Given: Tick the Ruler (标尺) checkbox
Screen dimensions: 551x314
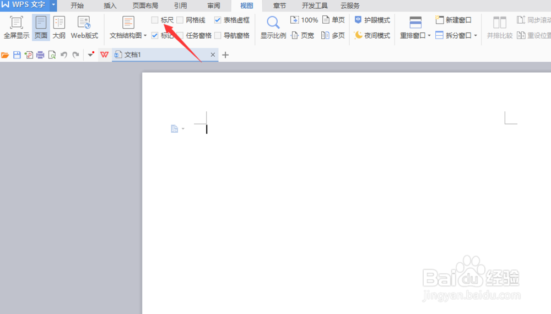Looking at the screenshot, I should point(155,20).
